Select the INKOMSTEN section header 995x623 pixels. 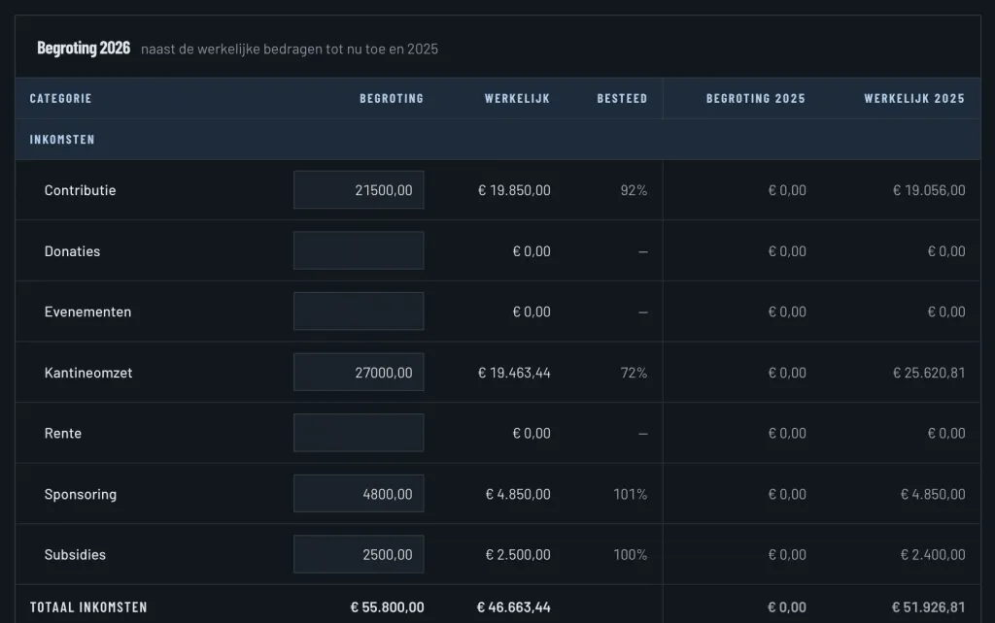[x=62, y=140]
